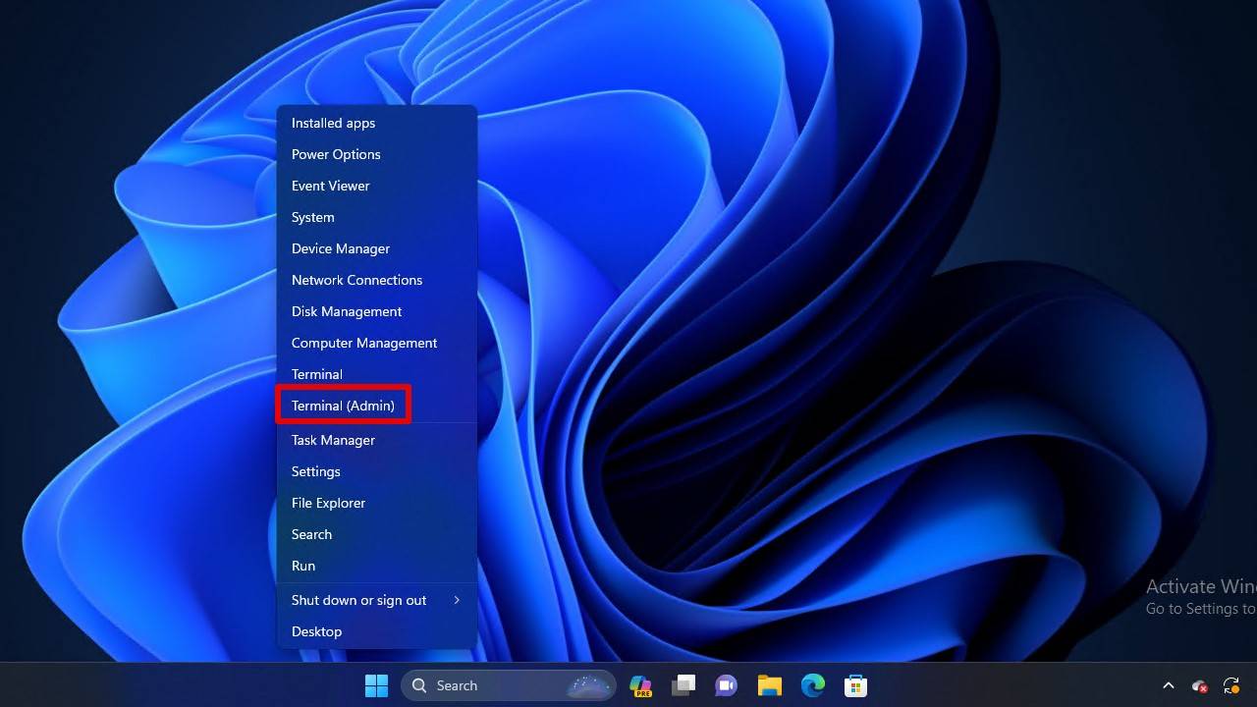Click the Windows Update tray icon
Screen dimensions: 1257x707
[x=1230, y=685]
